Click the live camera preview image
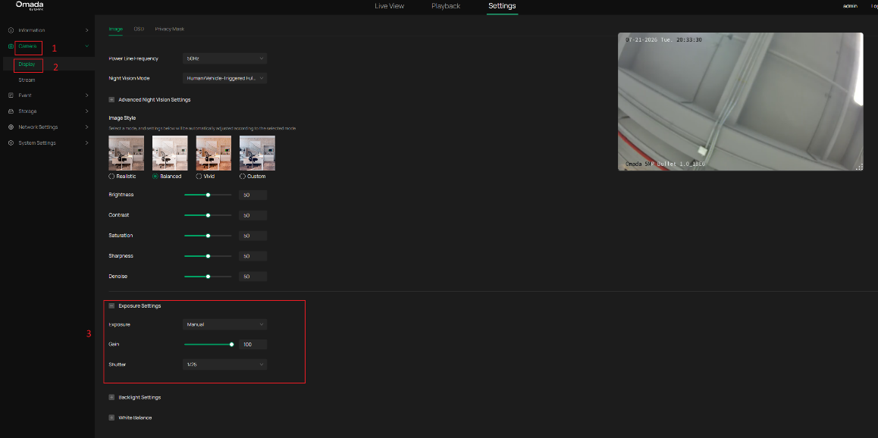This screenshot has height=438, width=878. coord(740,102)
